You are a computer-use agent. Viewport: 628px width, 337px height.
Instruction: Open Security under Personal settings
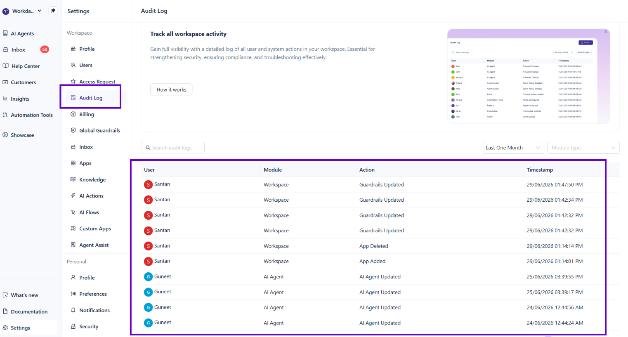click(85, 326)
